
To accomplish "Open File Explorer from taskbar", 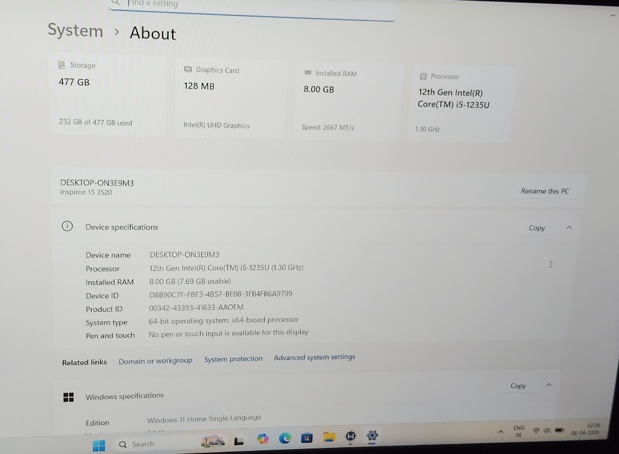I will [329, 436].
